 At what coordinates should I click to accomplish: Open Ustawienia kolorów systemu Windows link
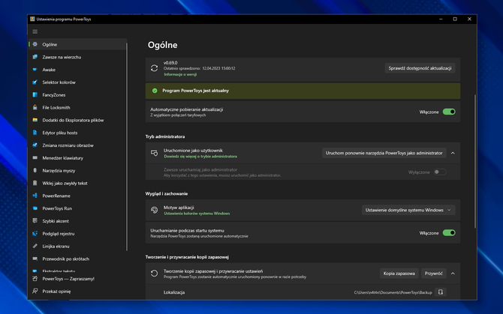pos(197,214)
